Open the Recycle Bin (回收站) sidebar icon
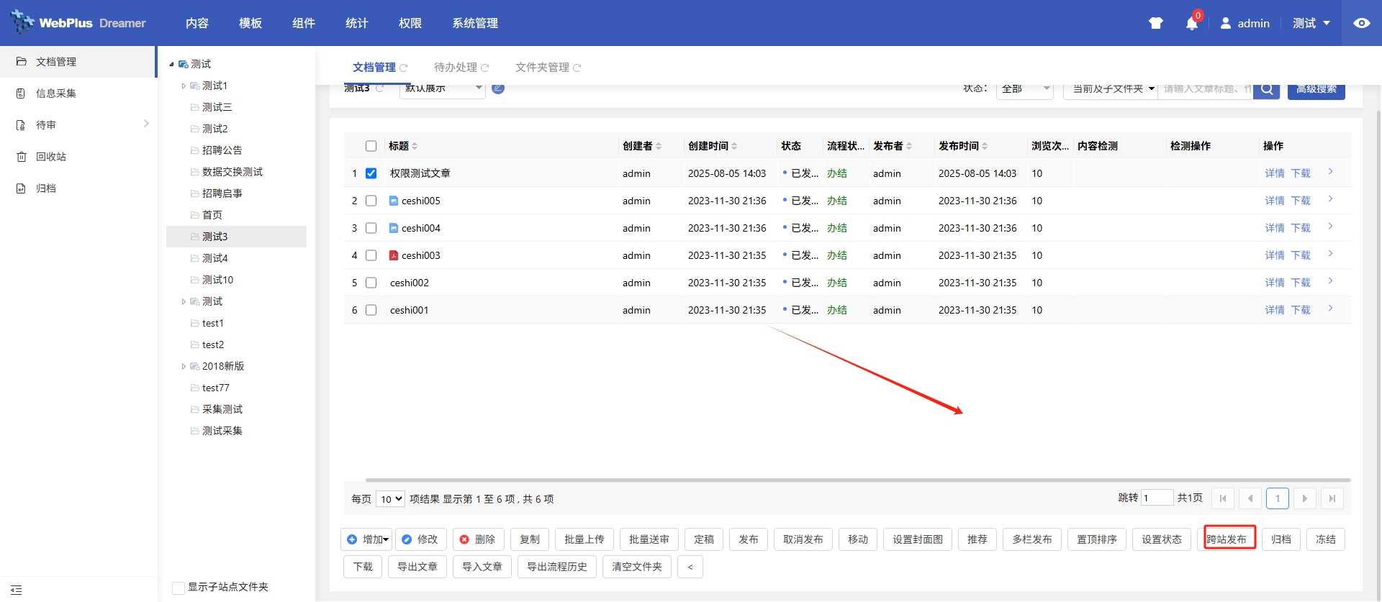The width and height of the screenshot is (1382, 602). coord(22,157)
